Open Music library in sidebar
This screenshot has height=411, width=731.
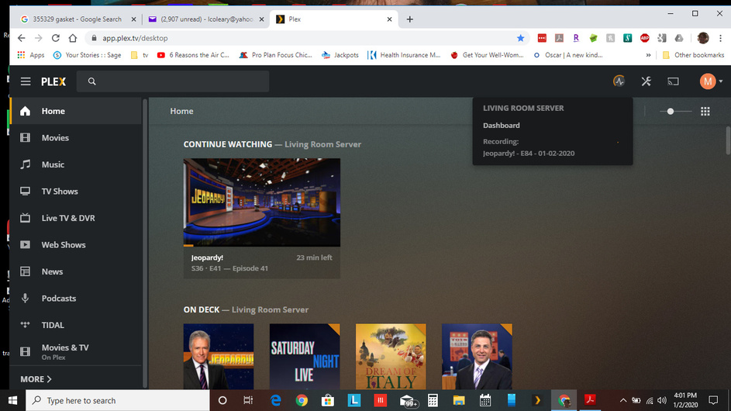[x=76, y=164]
